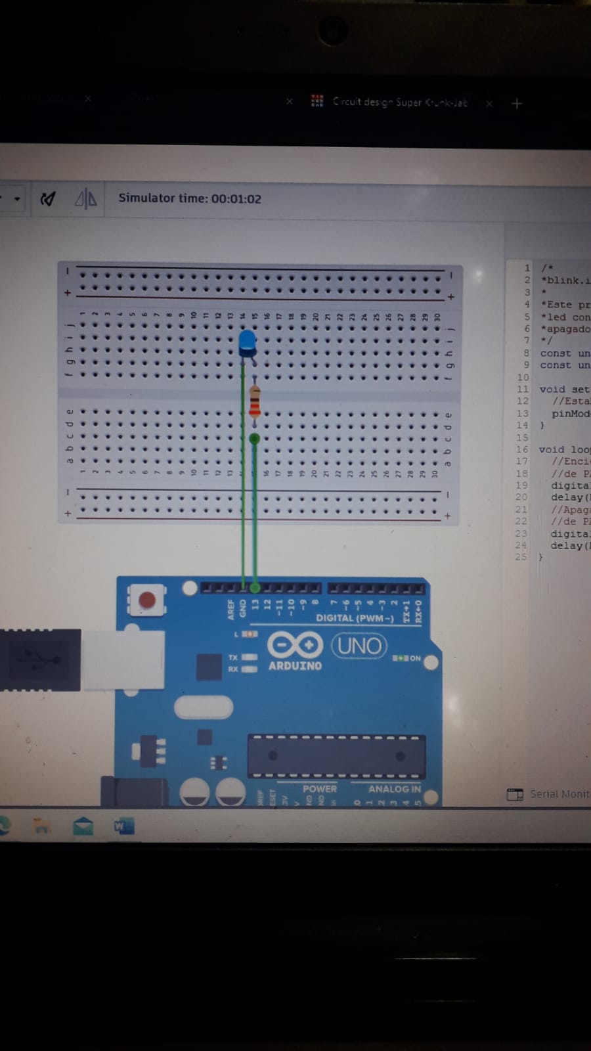Viewport: 591px width, 1051px height.
Task: Select the Circuit design browser tab
Action: 394,102
